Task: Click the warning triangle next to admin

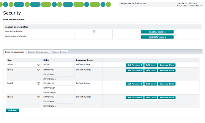Action: coord(38,65)
